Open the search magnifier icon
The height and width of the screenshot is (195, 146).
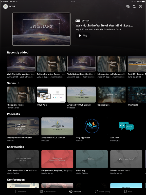coord(134,6)
